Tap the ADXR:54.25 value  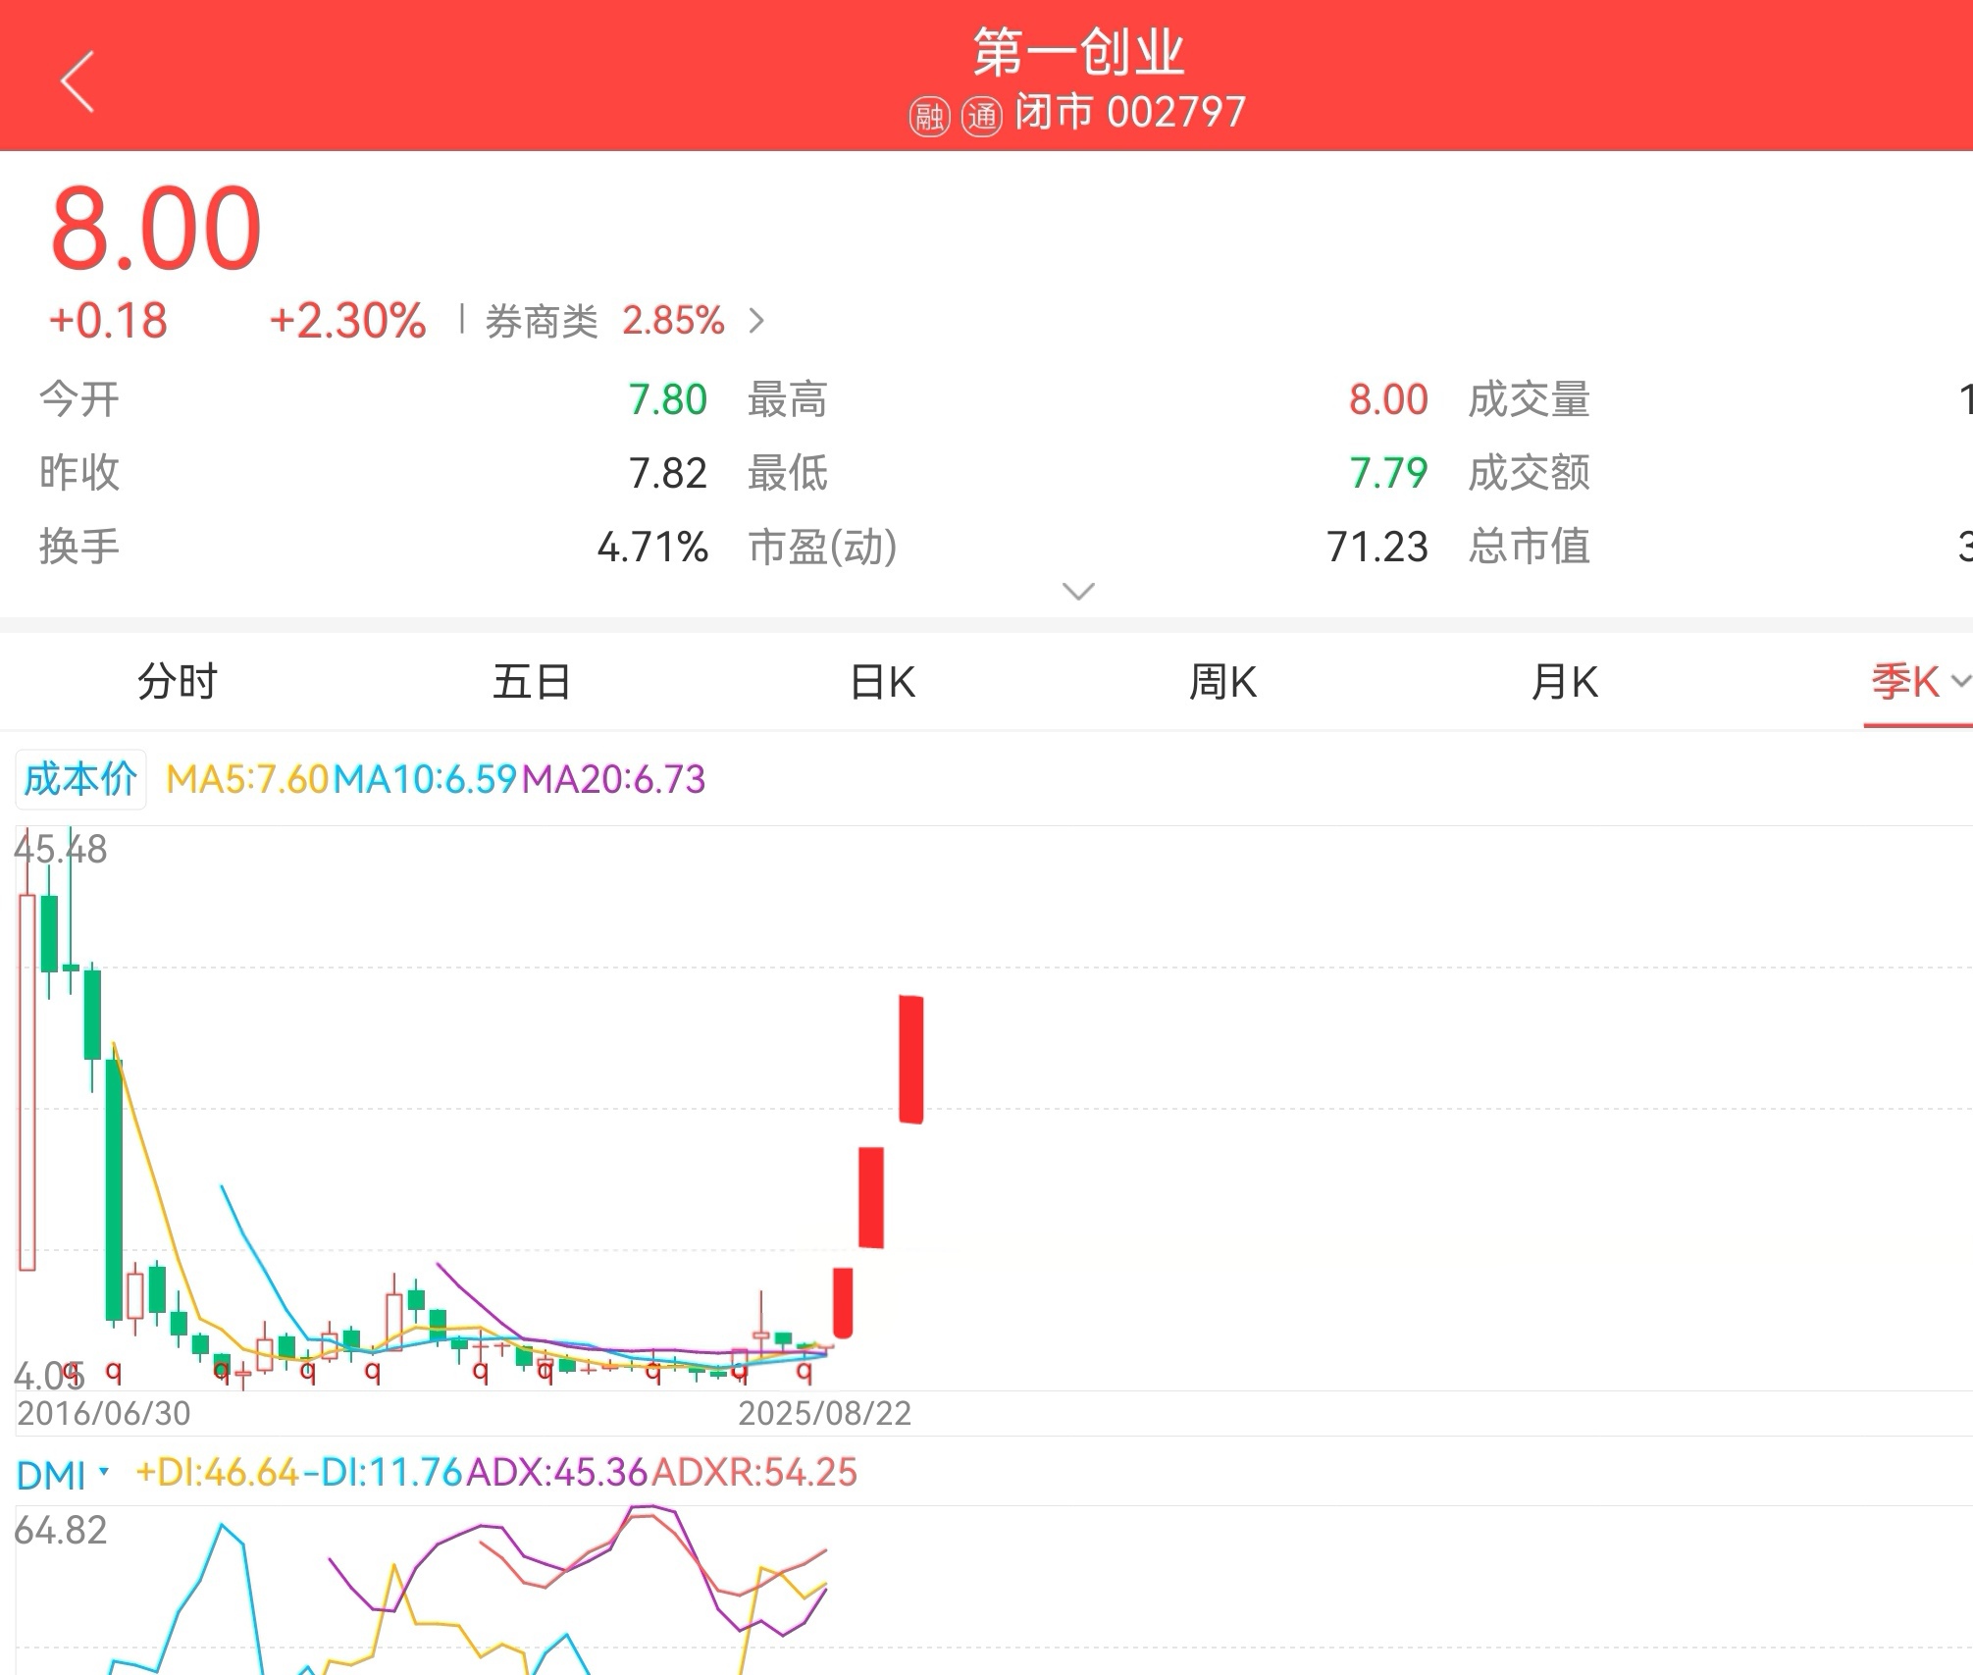tap(754, 1473)
